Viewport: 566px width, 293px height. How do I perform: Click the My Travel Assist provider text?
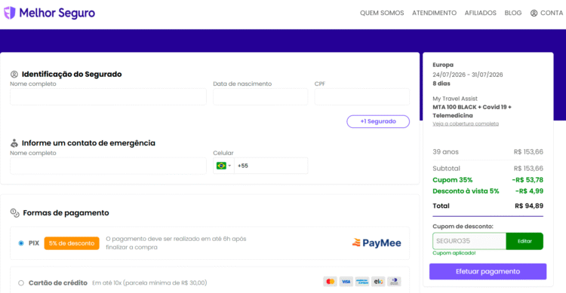tap(455, 99)
